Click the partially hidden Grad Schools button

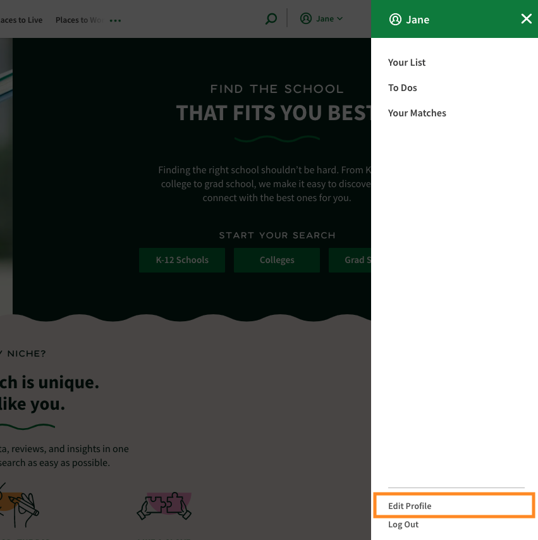pos(351,260)
